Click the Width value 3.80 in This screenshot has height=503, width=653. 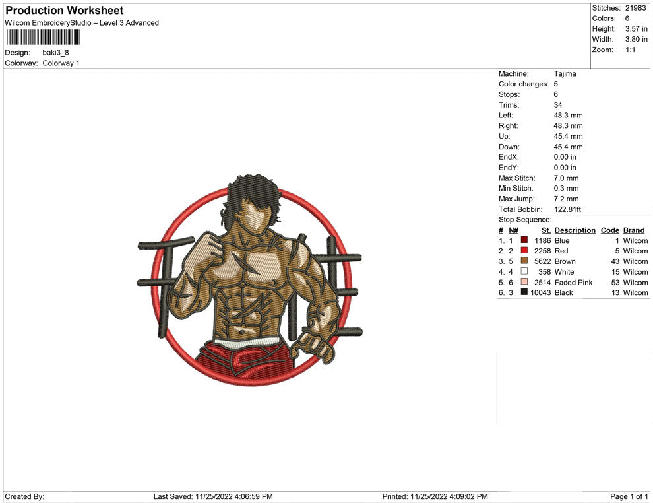[x=637, y=39]
